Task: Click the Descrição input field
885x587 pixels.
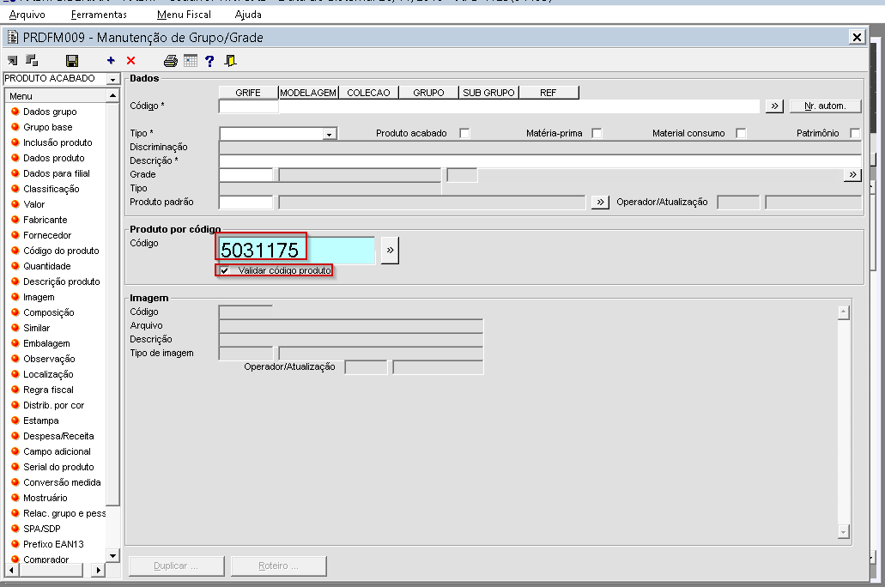Action: [x=540, y=160]
